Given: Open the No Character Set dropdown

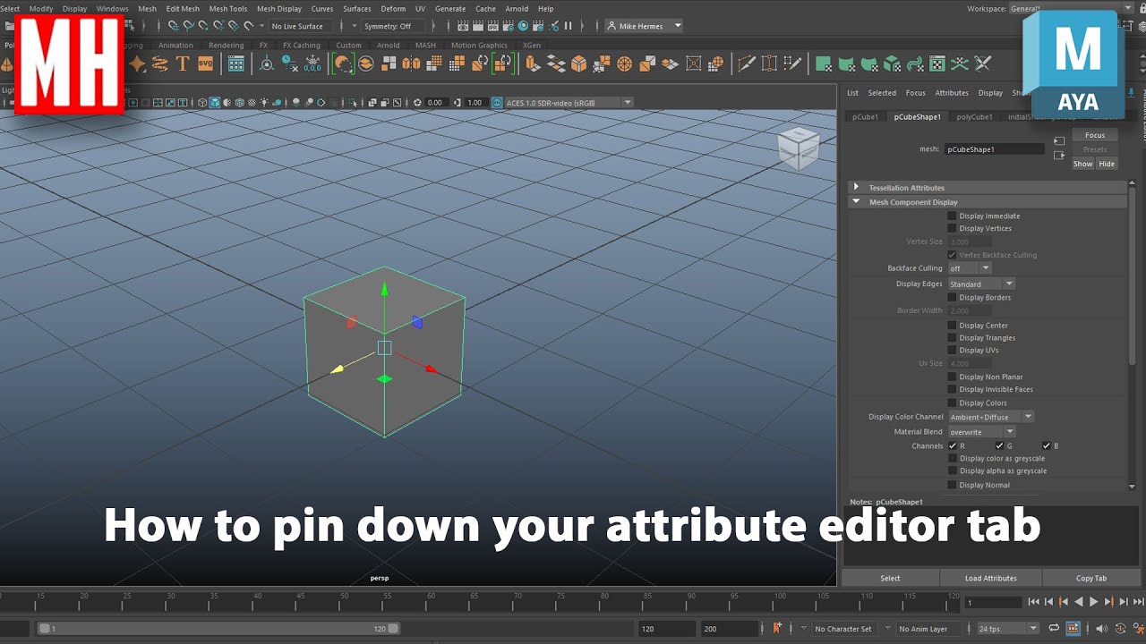Looking at the screenshot, I should (842, 629).
